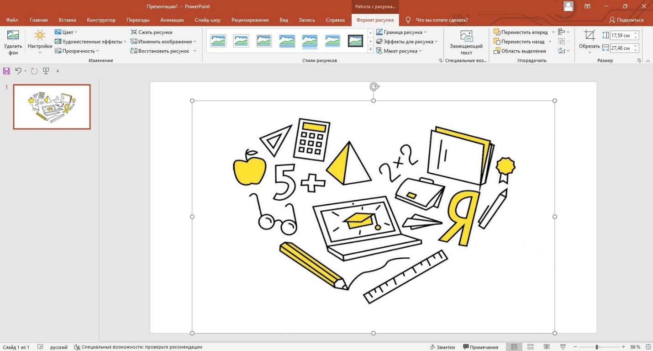
Task: Toggle the Заметки notes pane
Action: pyautogui.click(x=442, y=347)
